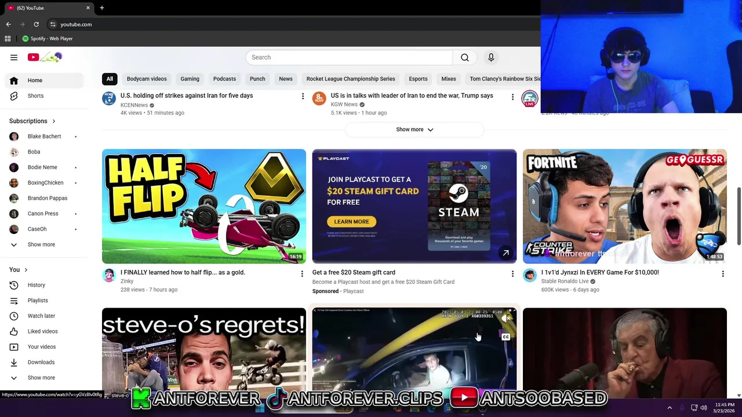Open Spotify Web Player bookmark
This screenshot has height=417, width=742.
[48, 39]
